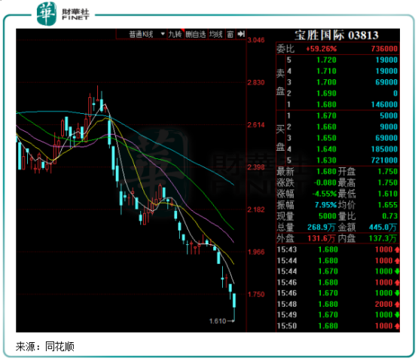The width and height of the screenshot is (418, 361).
Task: Click the 2.182 price axis label
Action: [x=256, y=210]
